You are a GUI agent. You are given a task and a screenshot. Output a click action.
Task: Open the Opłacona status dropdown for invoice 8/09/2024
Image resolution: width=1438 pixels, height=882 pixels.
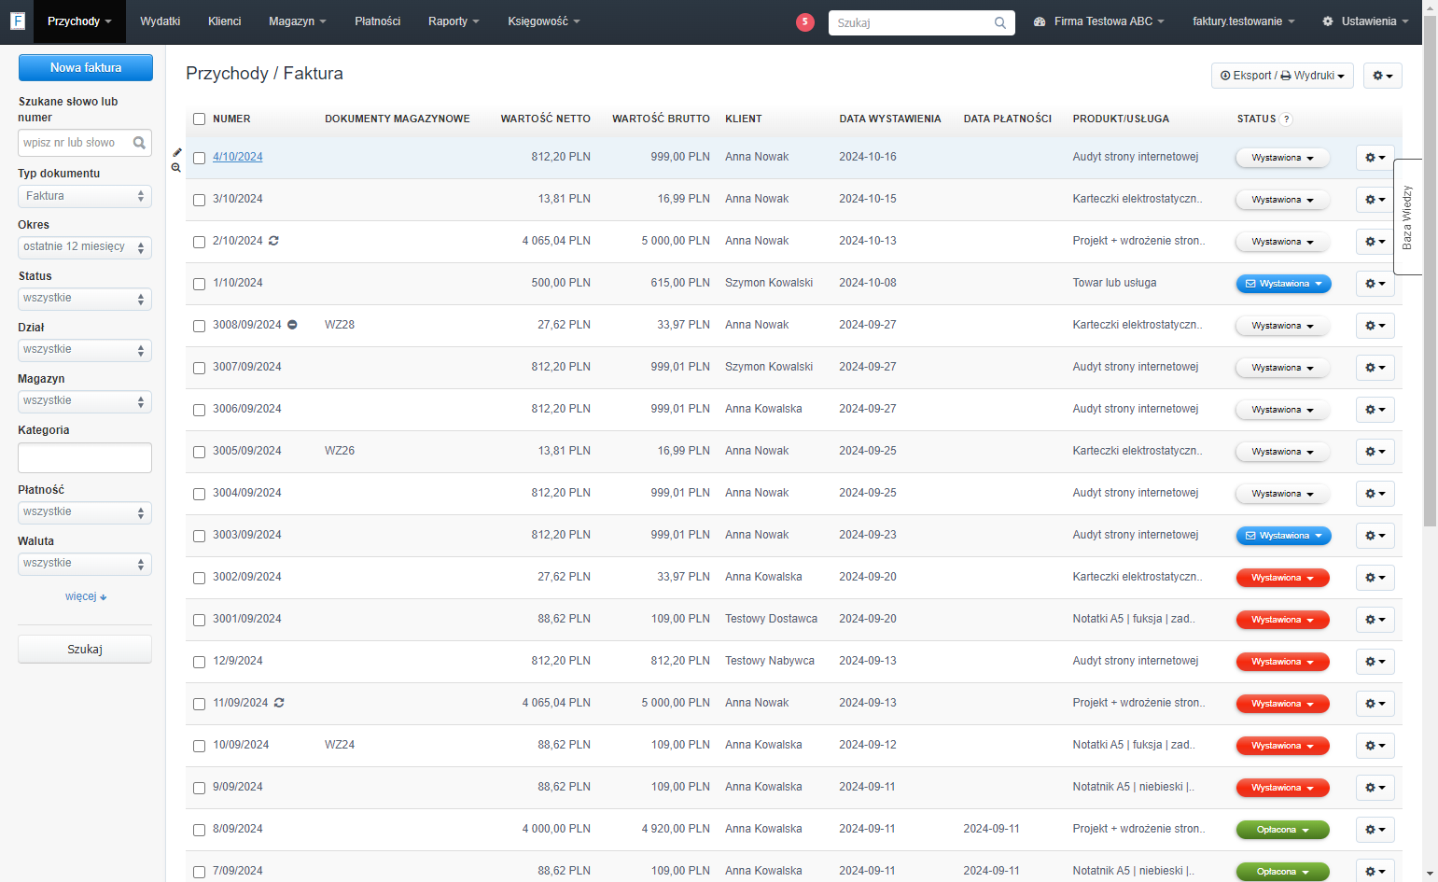[x=1282, y=830]
